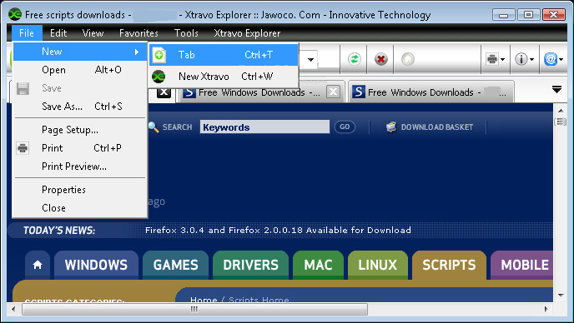Click Xtravo logo beside New Xtravo
Image resolution: width=574 pixels, height=323 pixels.
(159, 77)
